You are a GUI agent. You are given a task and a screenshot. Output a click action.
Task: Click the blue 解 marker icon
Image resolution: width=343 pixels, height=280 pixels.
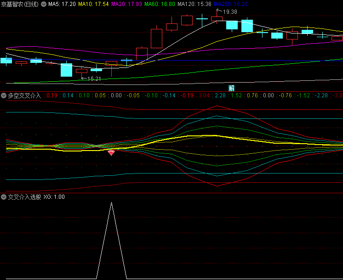[231, 88]
